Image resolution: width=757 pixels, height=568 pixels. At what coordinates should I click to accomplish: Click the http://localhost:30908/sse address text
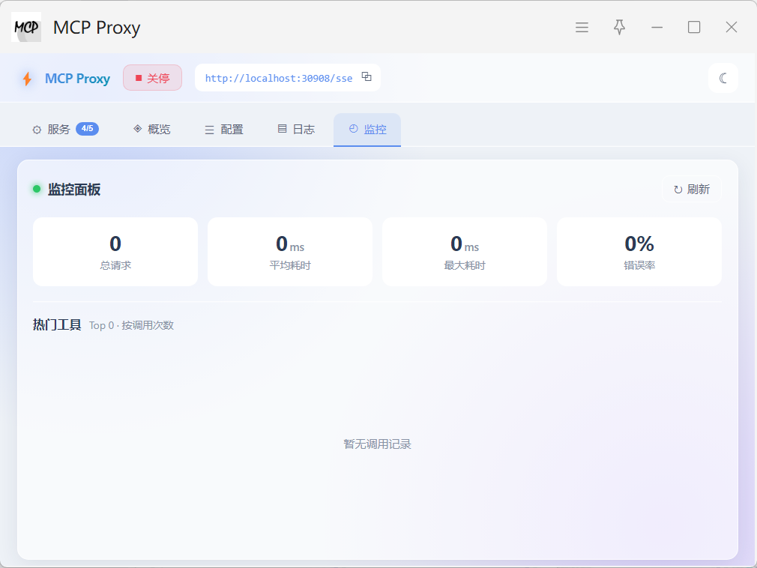pos(279,78)
